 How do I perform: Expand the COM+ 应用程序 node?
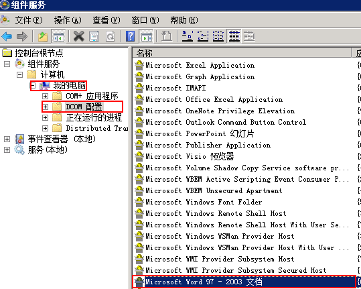(45, 96)
